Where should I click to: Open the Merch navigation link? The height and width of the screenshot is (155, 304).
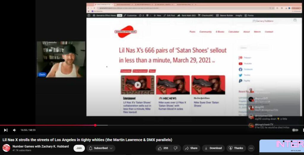(x=257, y=32)
